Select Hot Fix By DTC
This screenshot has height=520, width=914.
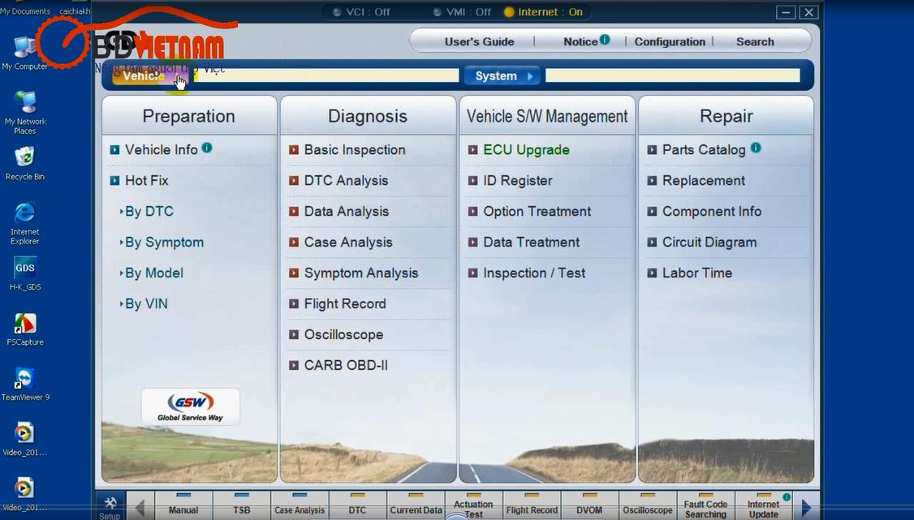pyautogui.click(x=149, y=212)
